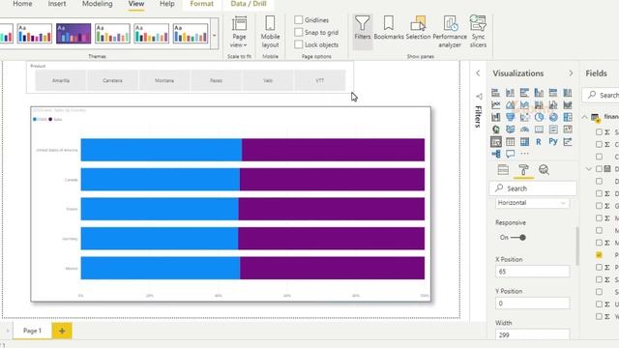The height and width of the screenshot is (348, 619).
Task: Open the Performance analyzer pane
Action: point(450,32)
